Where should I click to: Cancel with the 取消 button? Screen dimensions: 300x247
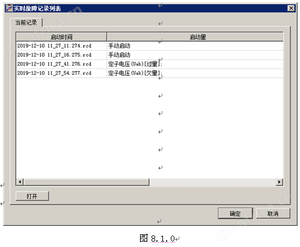pyautogui.click(x=273, y=213)
